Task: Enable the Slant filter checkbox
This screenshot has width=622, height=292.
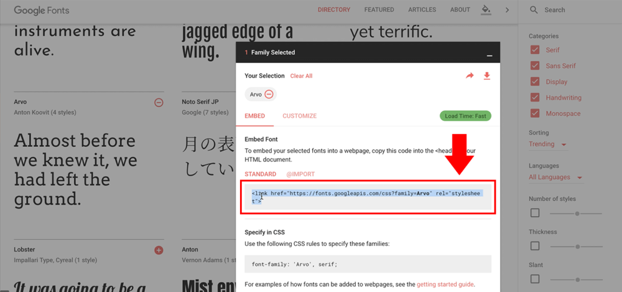Action: pyautogui.click(x=535, y=279)
